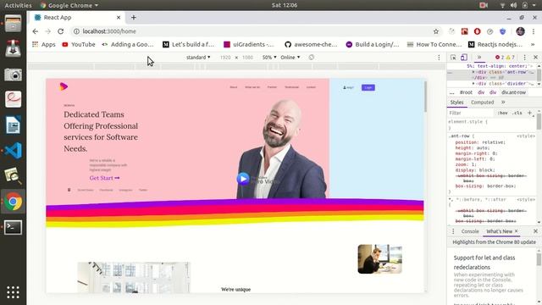Image resolution: width=542 pixels, height=305 pixels.
Task: Click the office worker thumbnail image
Action: coord(379,259)
